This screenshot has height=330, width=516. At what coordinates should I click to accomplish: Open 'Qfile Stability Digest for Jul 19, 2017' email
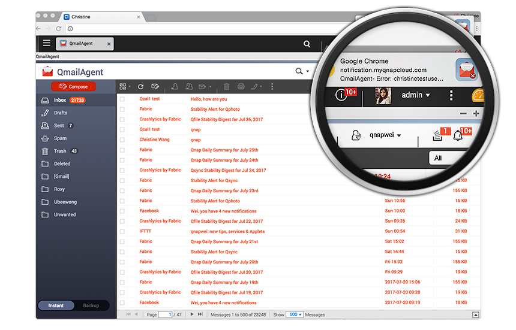[227, 292]
